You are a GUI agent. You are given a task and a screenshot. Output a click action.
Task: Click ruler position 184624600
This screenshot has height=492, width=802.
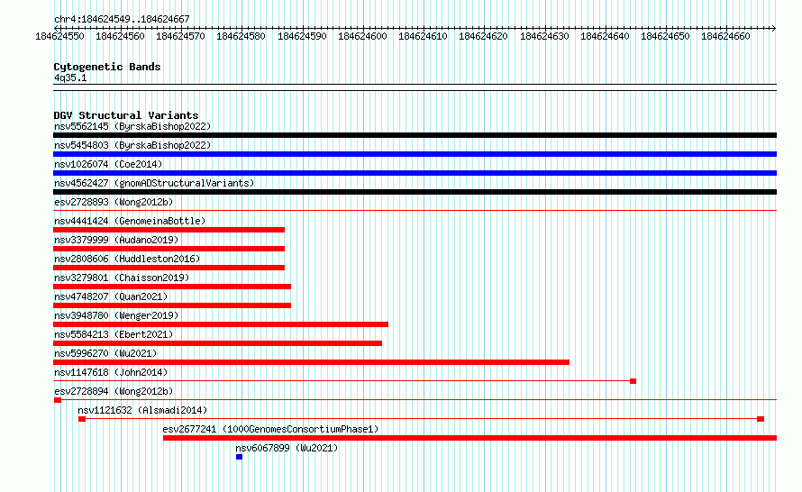362,36
